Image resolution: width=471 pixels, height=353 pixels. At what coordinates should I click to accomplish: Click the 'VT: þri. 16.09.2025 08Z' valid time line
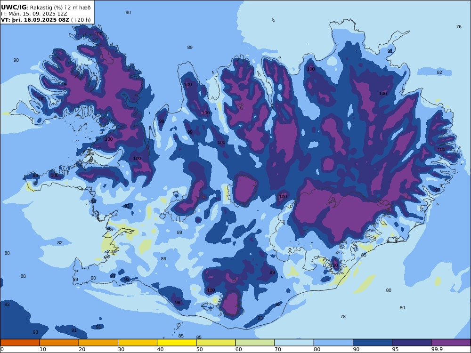[35, 20]
